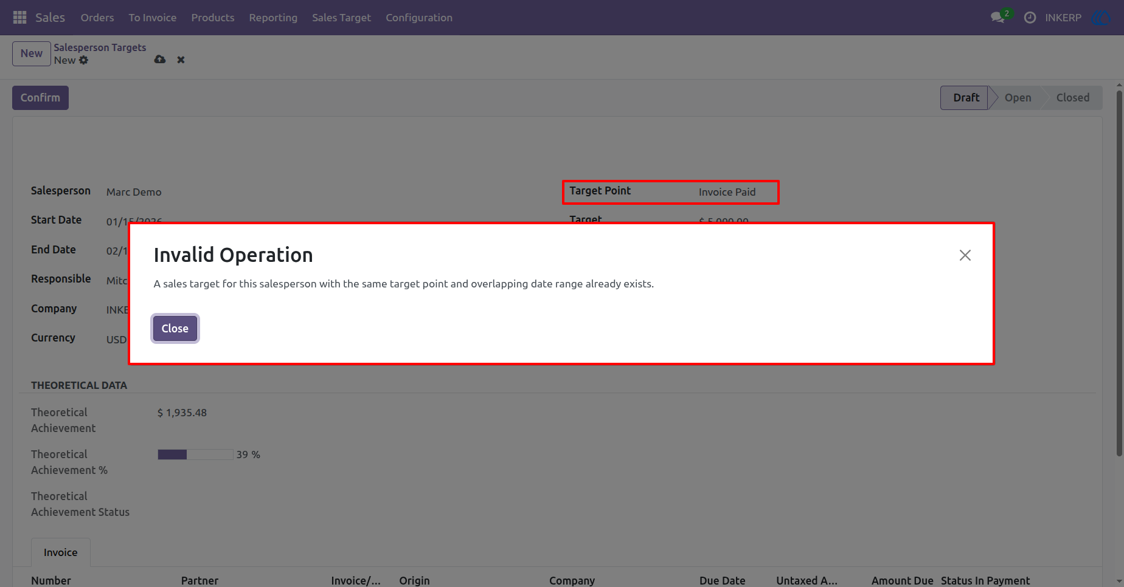This screenshot has width=1124, height=587.
Task: Click the Theoretical Achievement progress bar
Action: pos(195,455)
